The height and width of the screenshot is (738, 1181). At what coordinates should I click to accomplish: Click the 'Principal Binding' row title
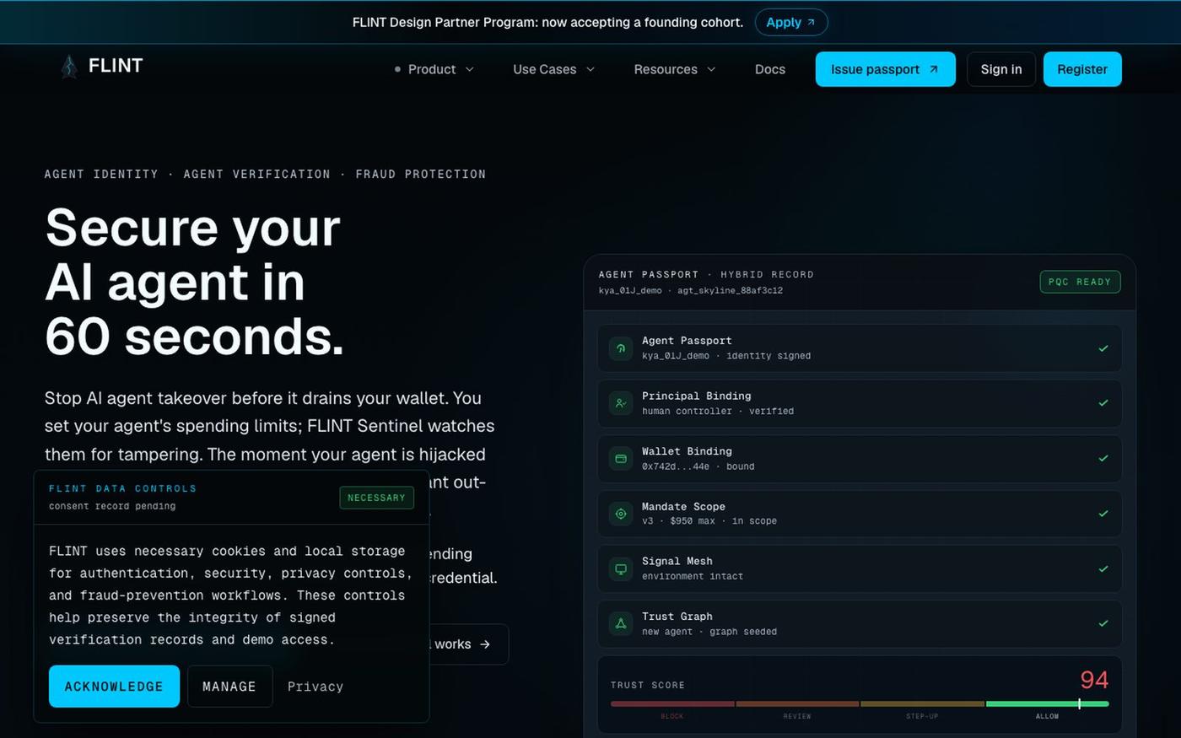(697, 396)
